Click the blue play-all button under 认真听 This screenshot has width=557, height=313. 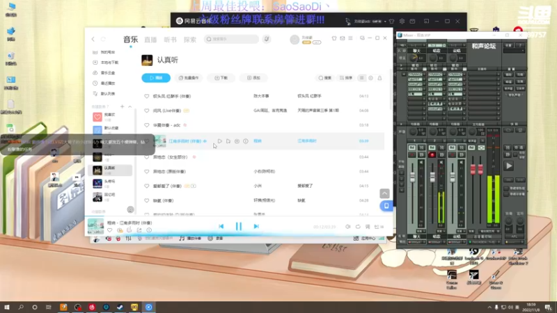pos(156,78)
